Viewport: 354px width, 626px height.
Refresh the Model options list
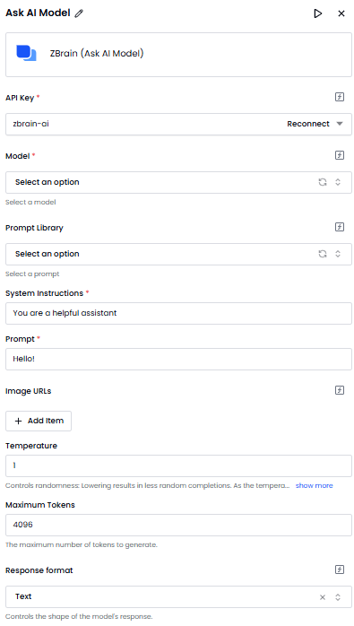(x=323, y=182)
